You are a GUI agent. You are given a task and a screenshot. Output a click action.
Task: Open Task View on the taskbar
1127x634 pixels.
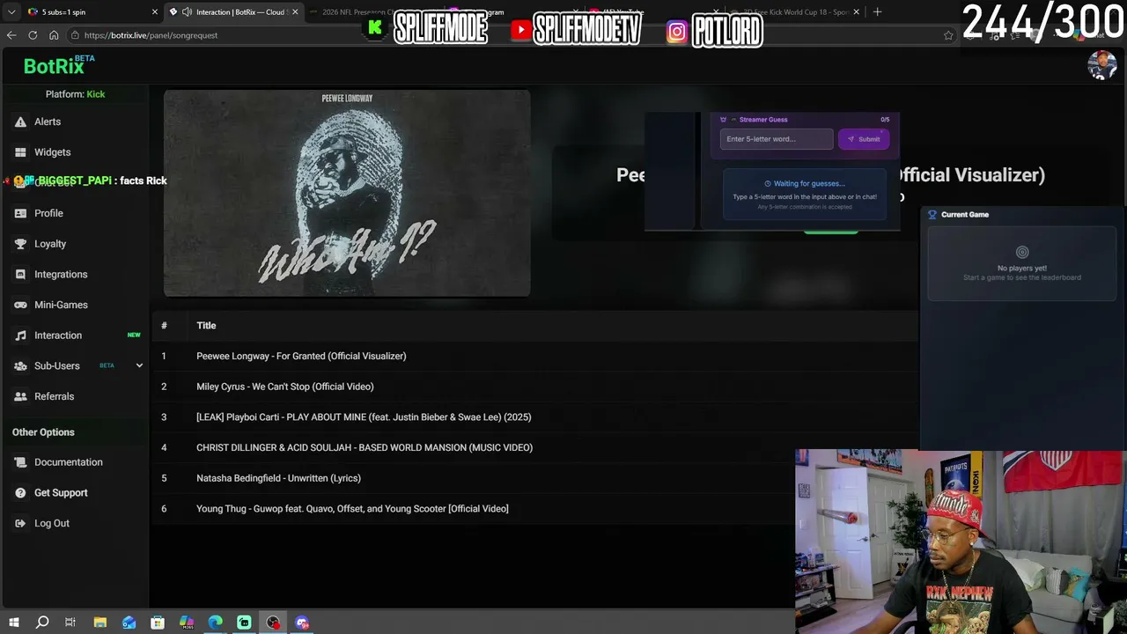70,623
